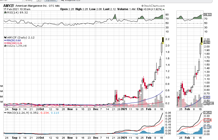Click the black MACD line marker
This screenshot has width=218, height=140.
click(5, 113)
